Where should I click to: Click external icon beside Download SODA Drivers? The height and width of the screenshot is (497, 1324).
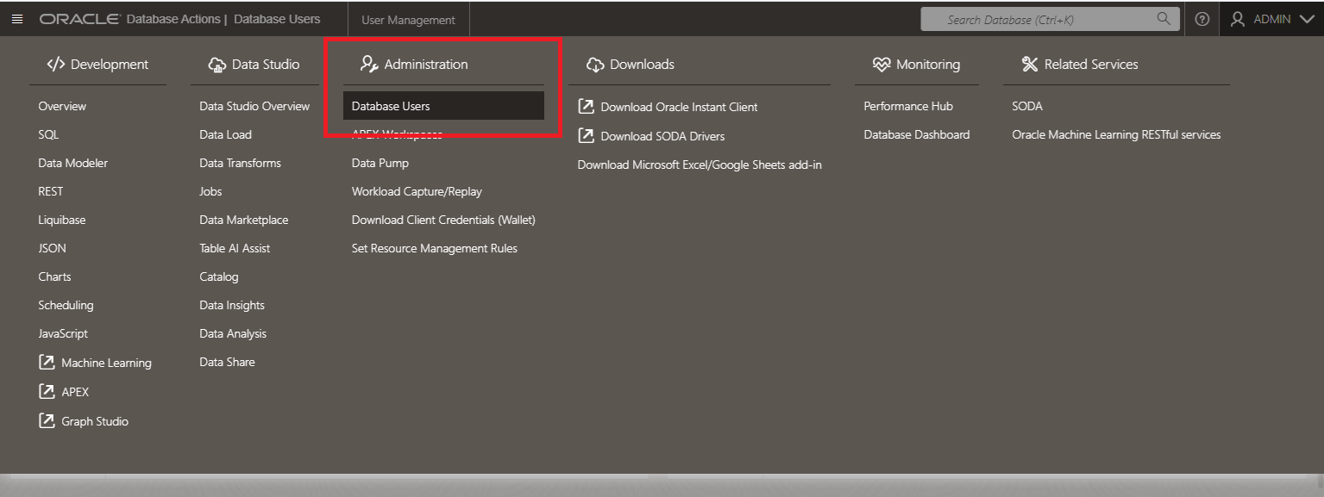[586, 136]
